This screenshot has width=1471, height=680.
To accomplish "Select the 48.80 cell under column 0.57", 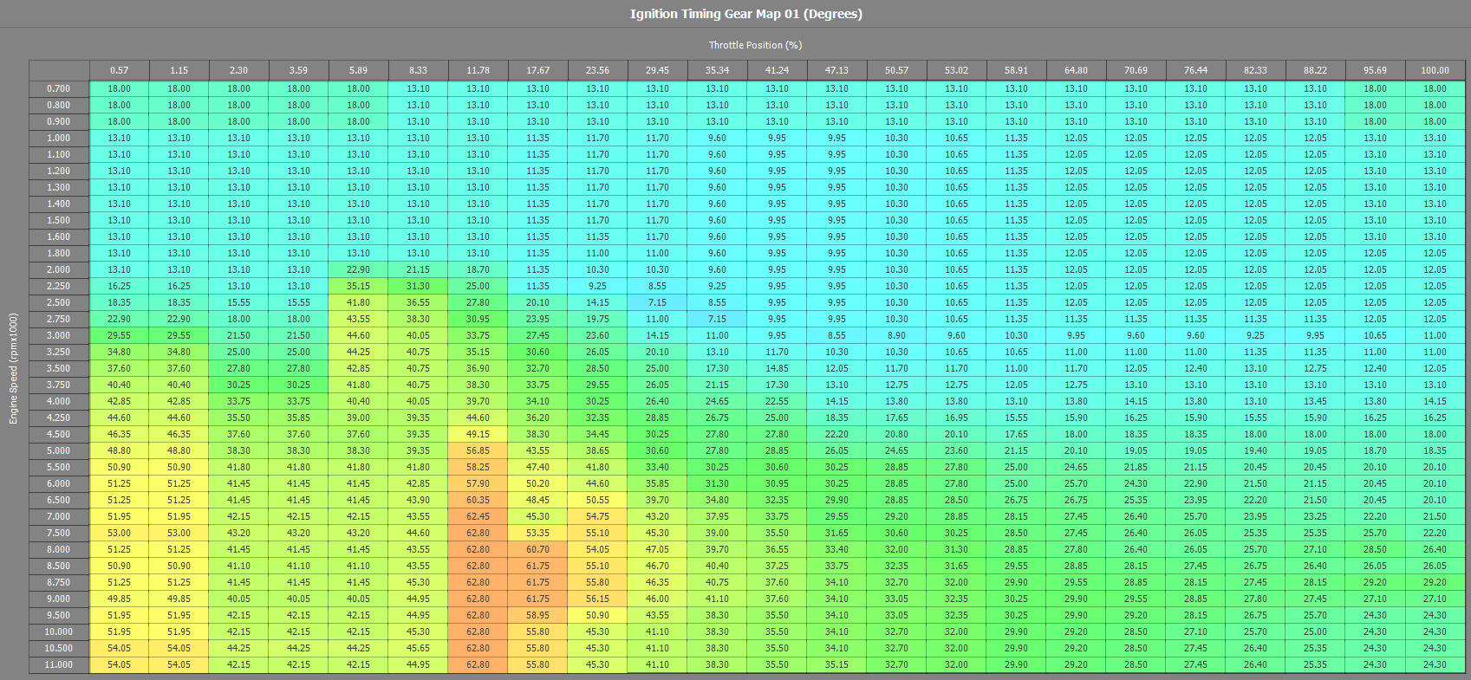I will [x=120, y=450].
